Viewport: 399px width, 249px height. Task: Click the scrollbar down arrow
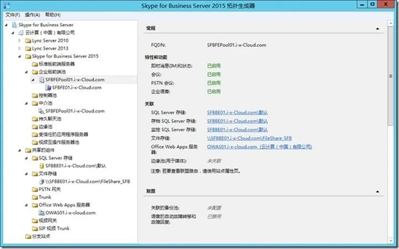[391, 240]
